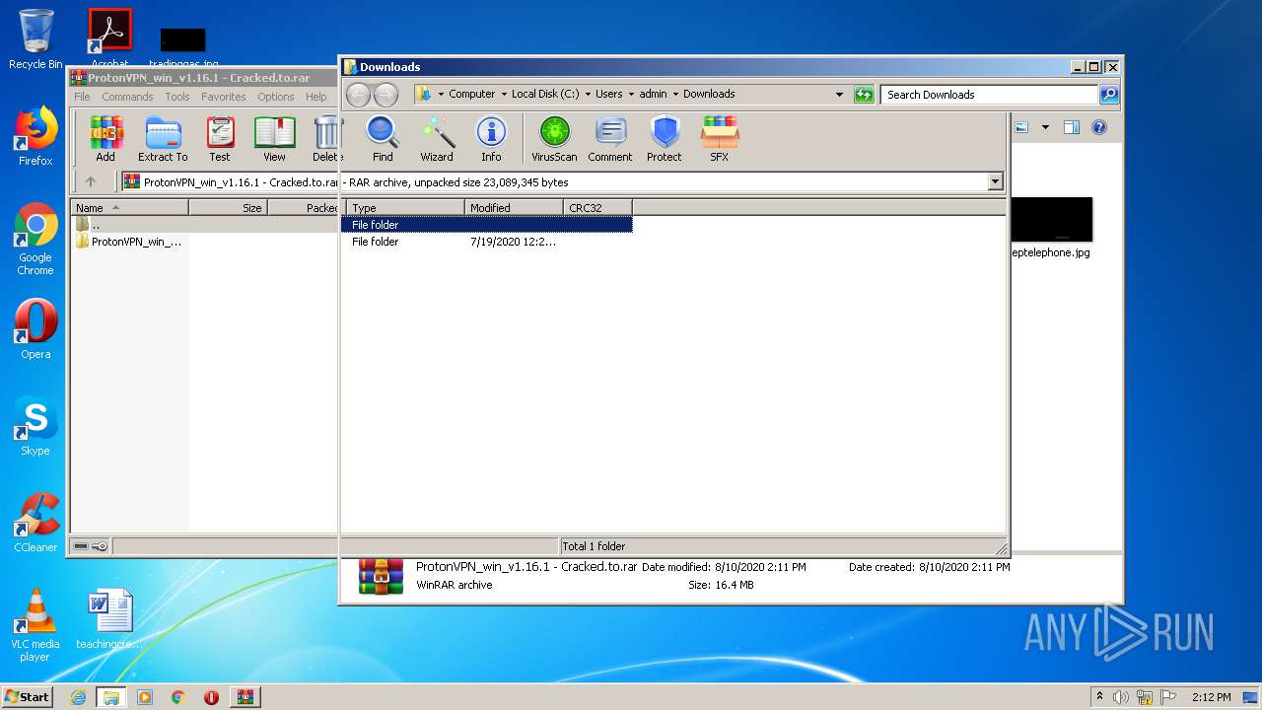Click the Explorer help question icon
Viewport: 1262px width, 710px height.
point(1099,127)
